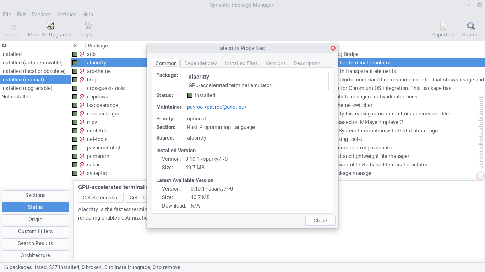
Task: Click the Search Results button
Action: pos(36,243)
